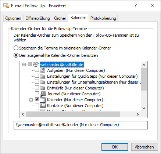The width and height of the screenshot is (161, 154).
Task: Click the Abbrechen button
Action: pyautogui.click(x=144, y=147)
